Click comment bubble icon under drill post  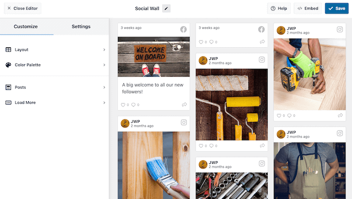(289, 116)
